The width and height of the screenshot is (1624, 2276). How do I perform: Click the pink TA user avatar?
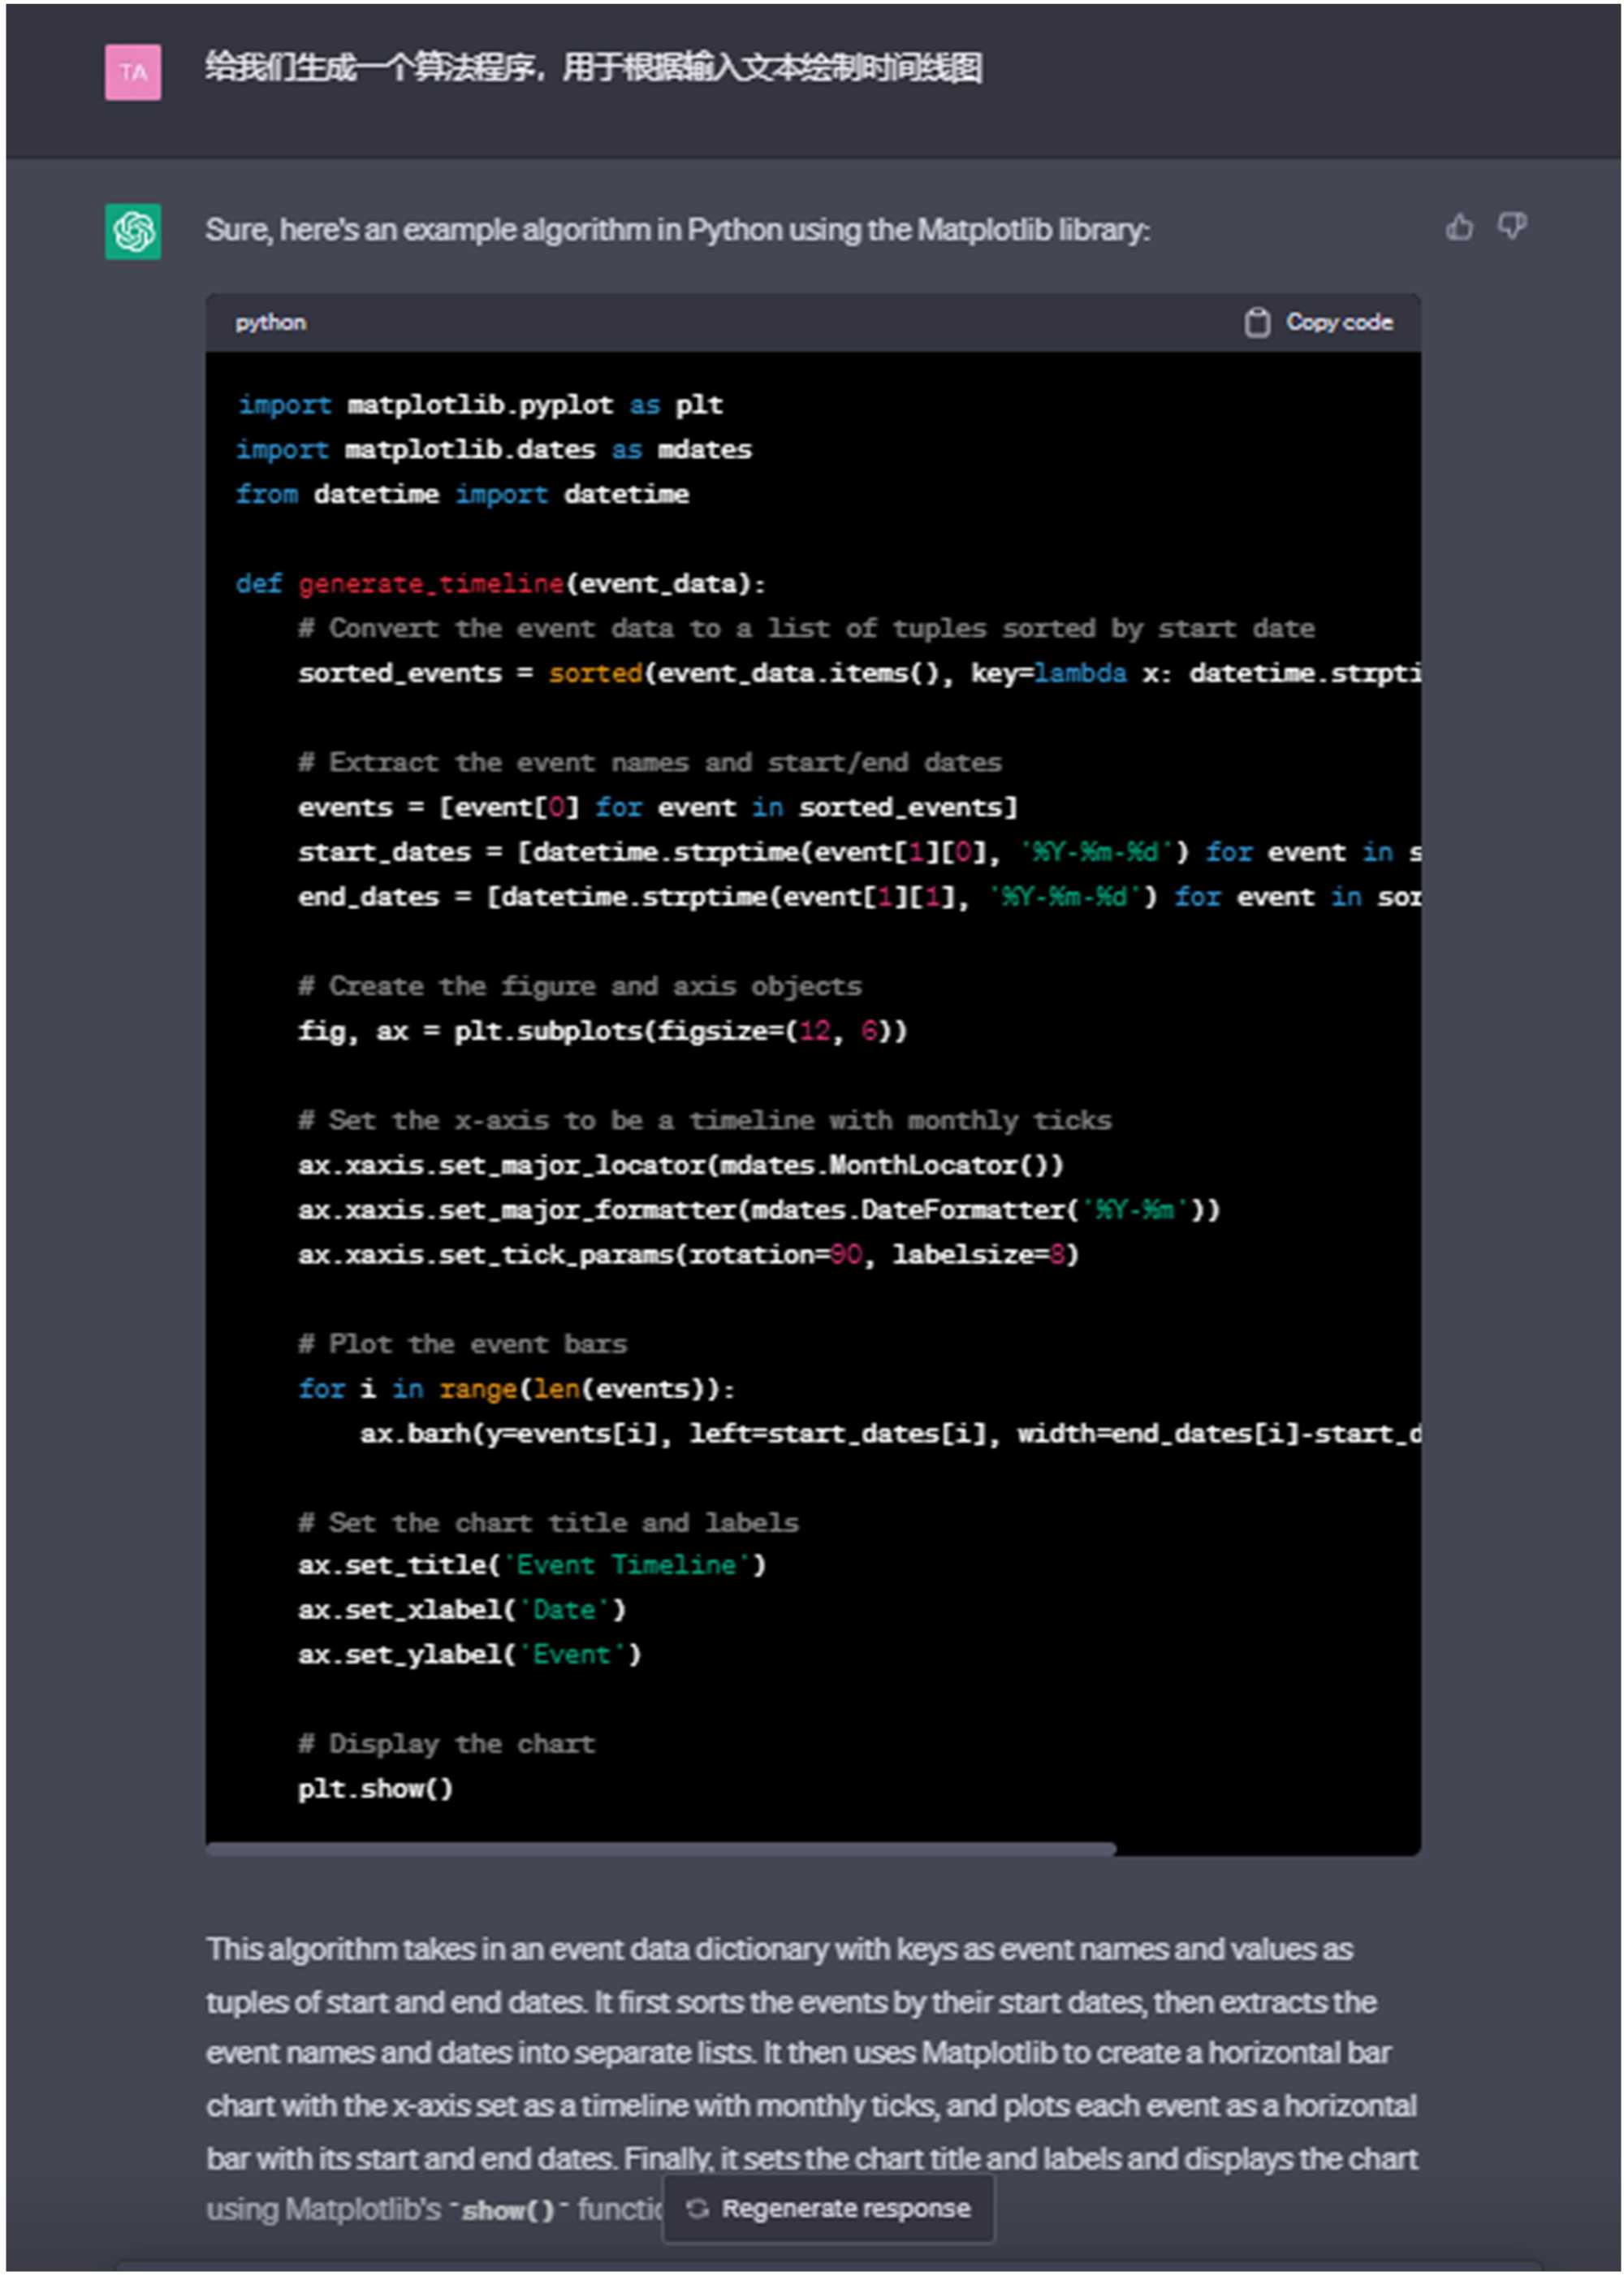(x=133, y=72)
